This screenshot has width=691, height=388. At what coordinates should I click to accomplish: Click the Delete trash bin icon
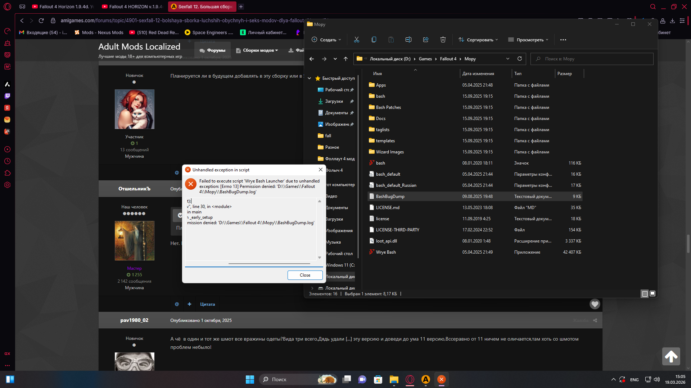[443, 40]
